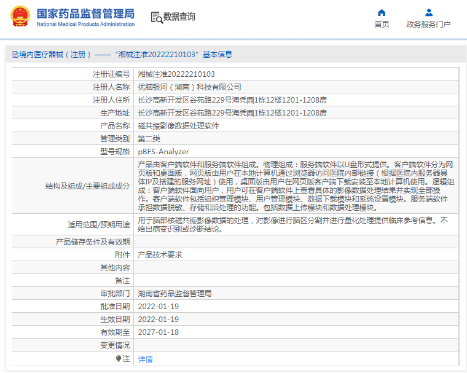Click 生效日期 value 2022-01-19
This screenshot has height=373, width=467.
point(158,320)
